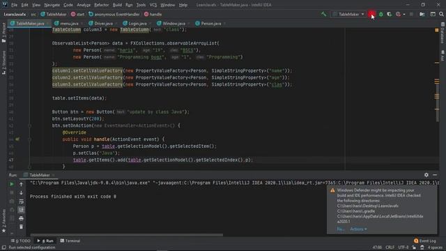Open the View menu

coord(36,5)
